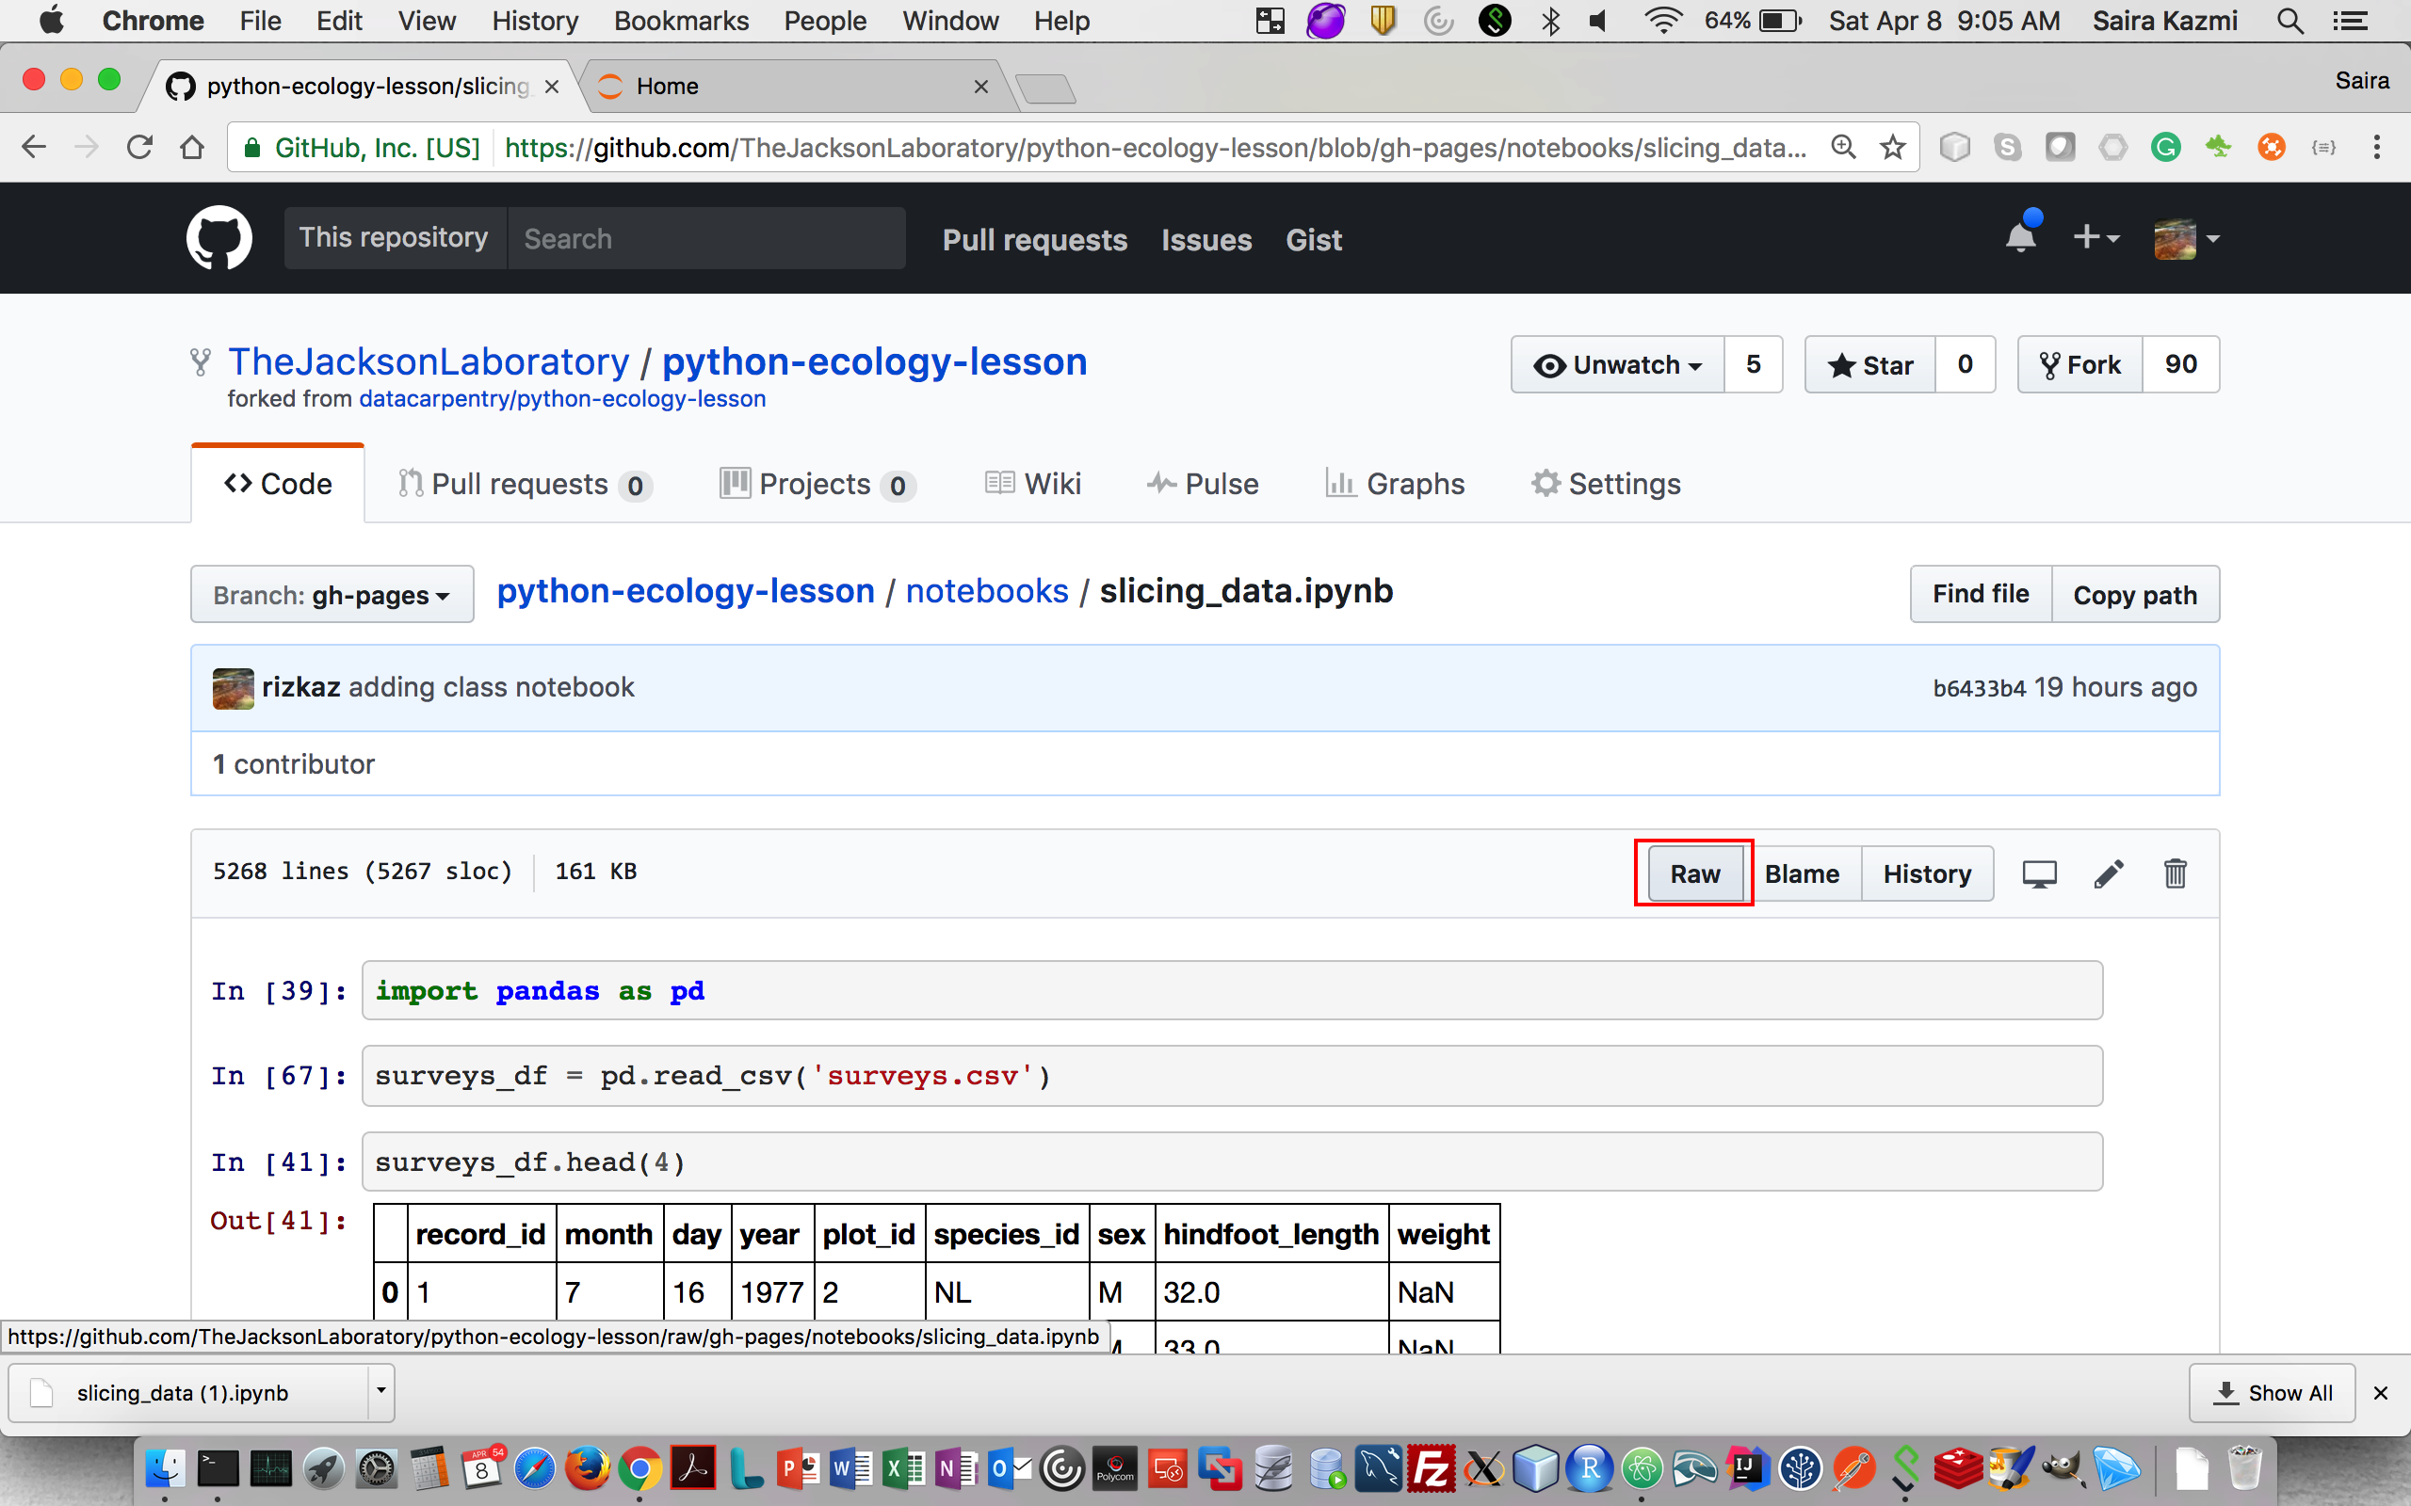This screenshot has height=1506, width=2411.
Task: Click the Copy path button
Action: click(x=2134, y=595)
